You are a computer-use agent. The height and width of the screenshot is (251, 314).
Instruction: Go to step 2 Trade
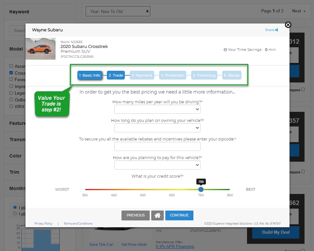click(x=116, y=75)
